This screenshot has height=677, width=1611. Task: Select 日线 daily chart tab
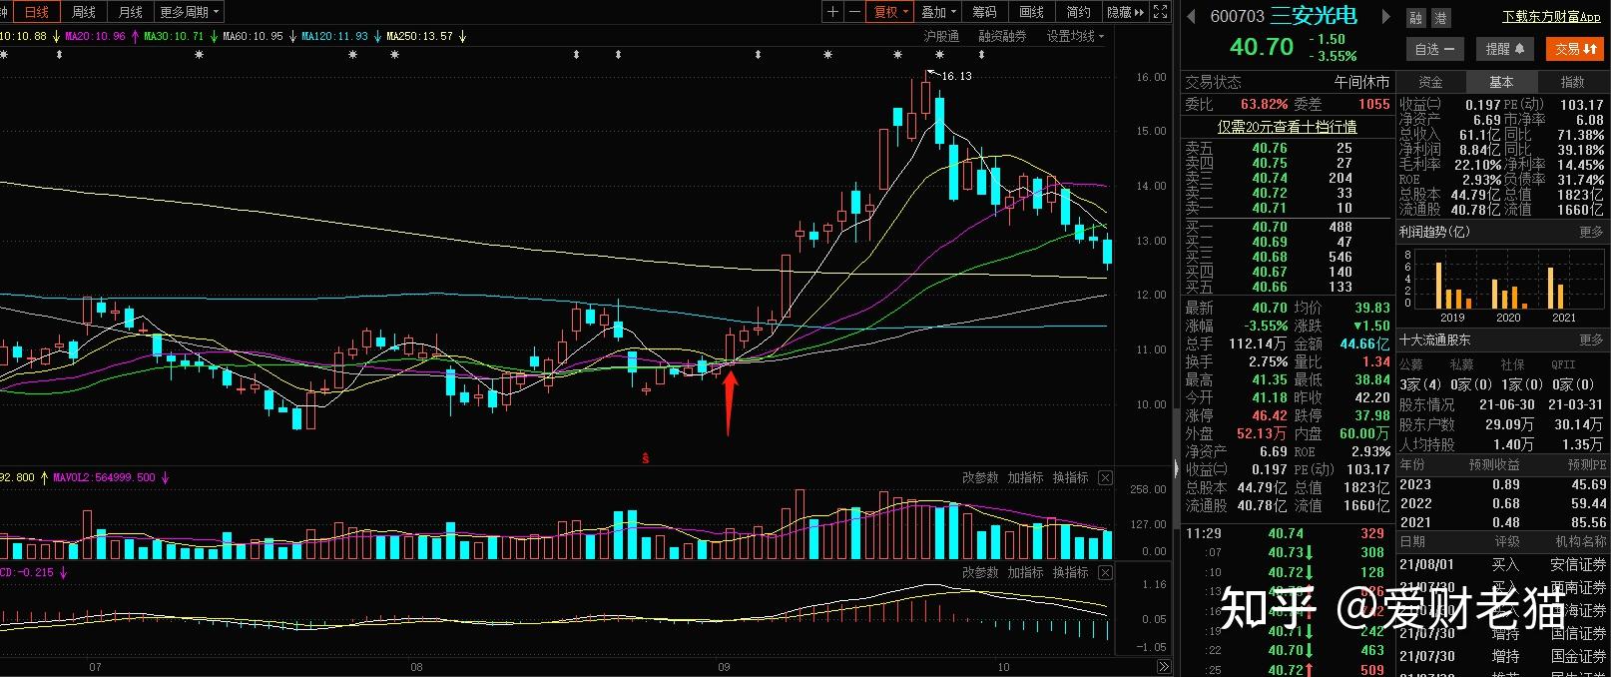[x=36, y=12]
